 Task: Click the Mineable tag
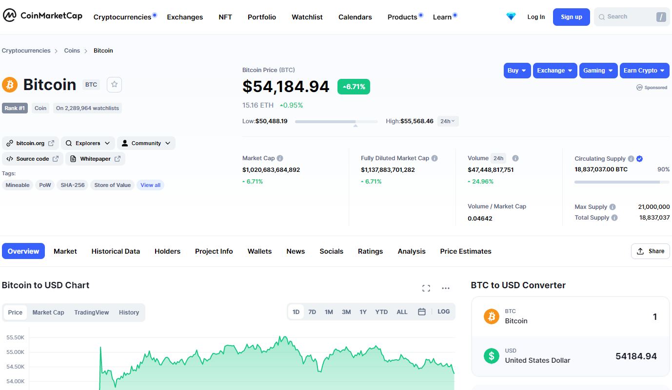18,185
